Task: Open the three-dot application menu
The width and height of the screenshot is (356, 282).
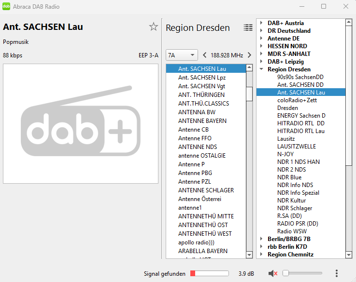Action: [337, 273]
